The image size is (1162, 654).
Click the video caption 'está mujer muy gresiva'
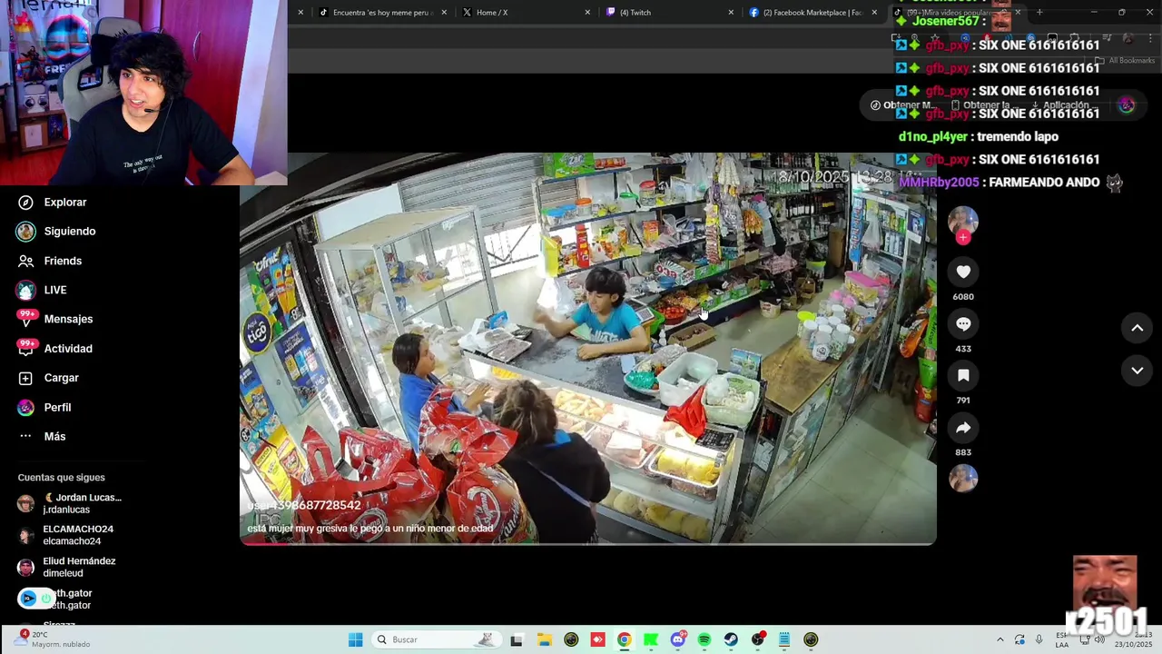click(370, 528)
